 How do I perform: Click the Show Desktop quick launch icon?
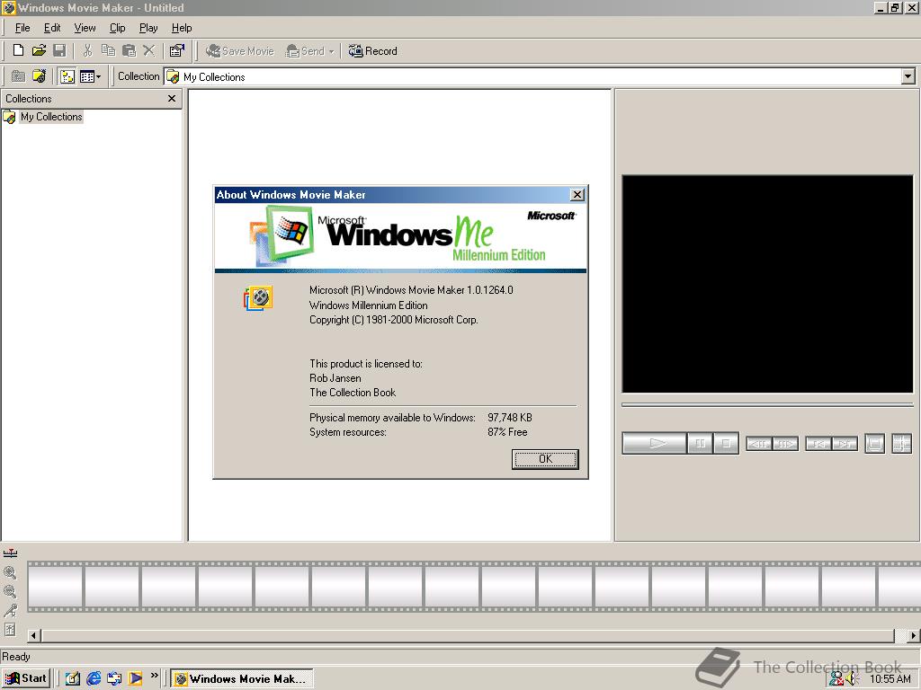click(72, 678)
